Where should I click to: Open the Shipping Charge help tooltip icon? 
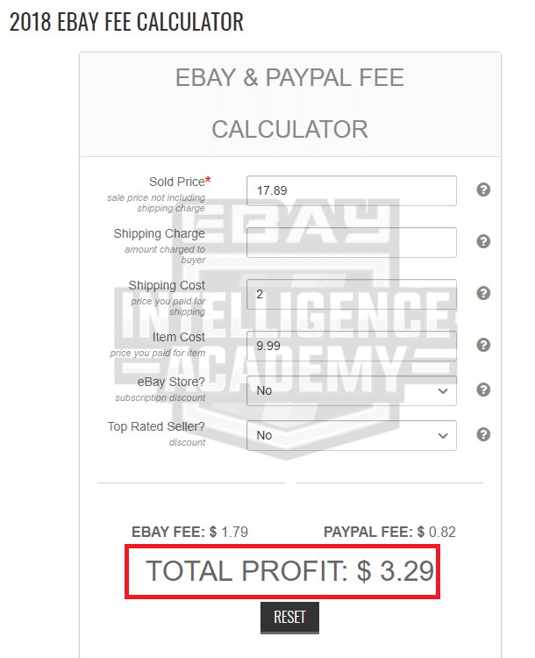pyautogui.click(x=483, y=241)
